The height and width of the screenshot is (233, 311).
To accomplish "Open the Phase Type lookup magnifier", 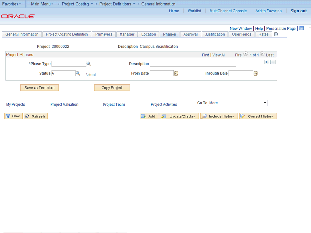I will tap(89, 64).
